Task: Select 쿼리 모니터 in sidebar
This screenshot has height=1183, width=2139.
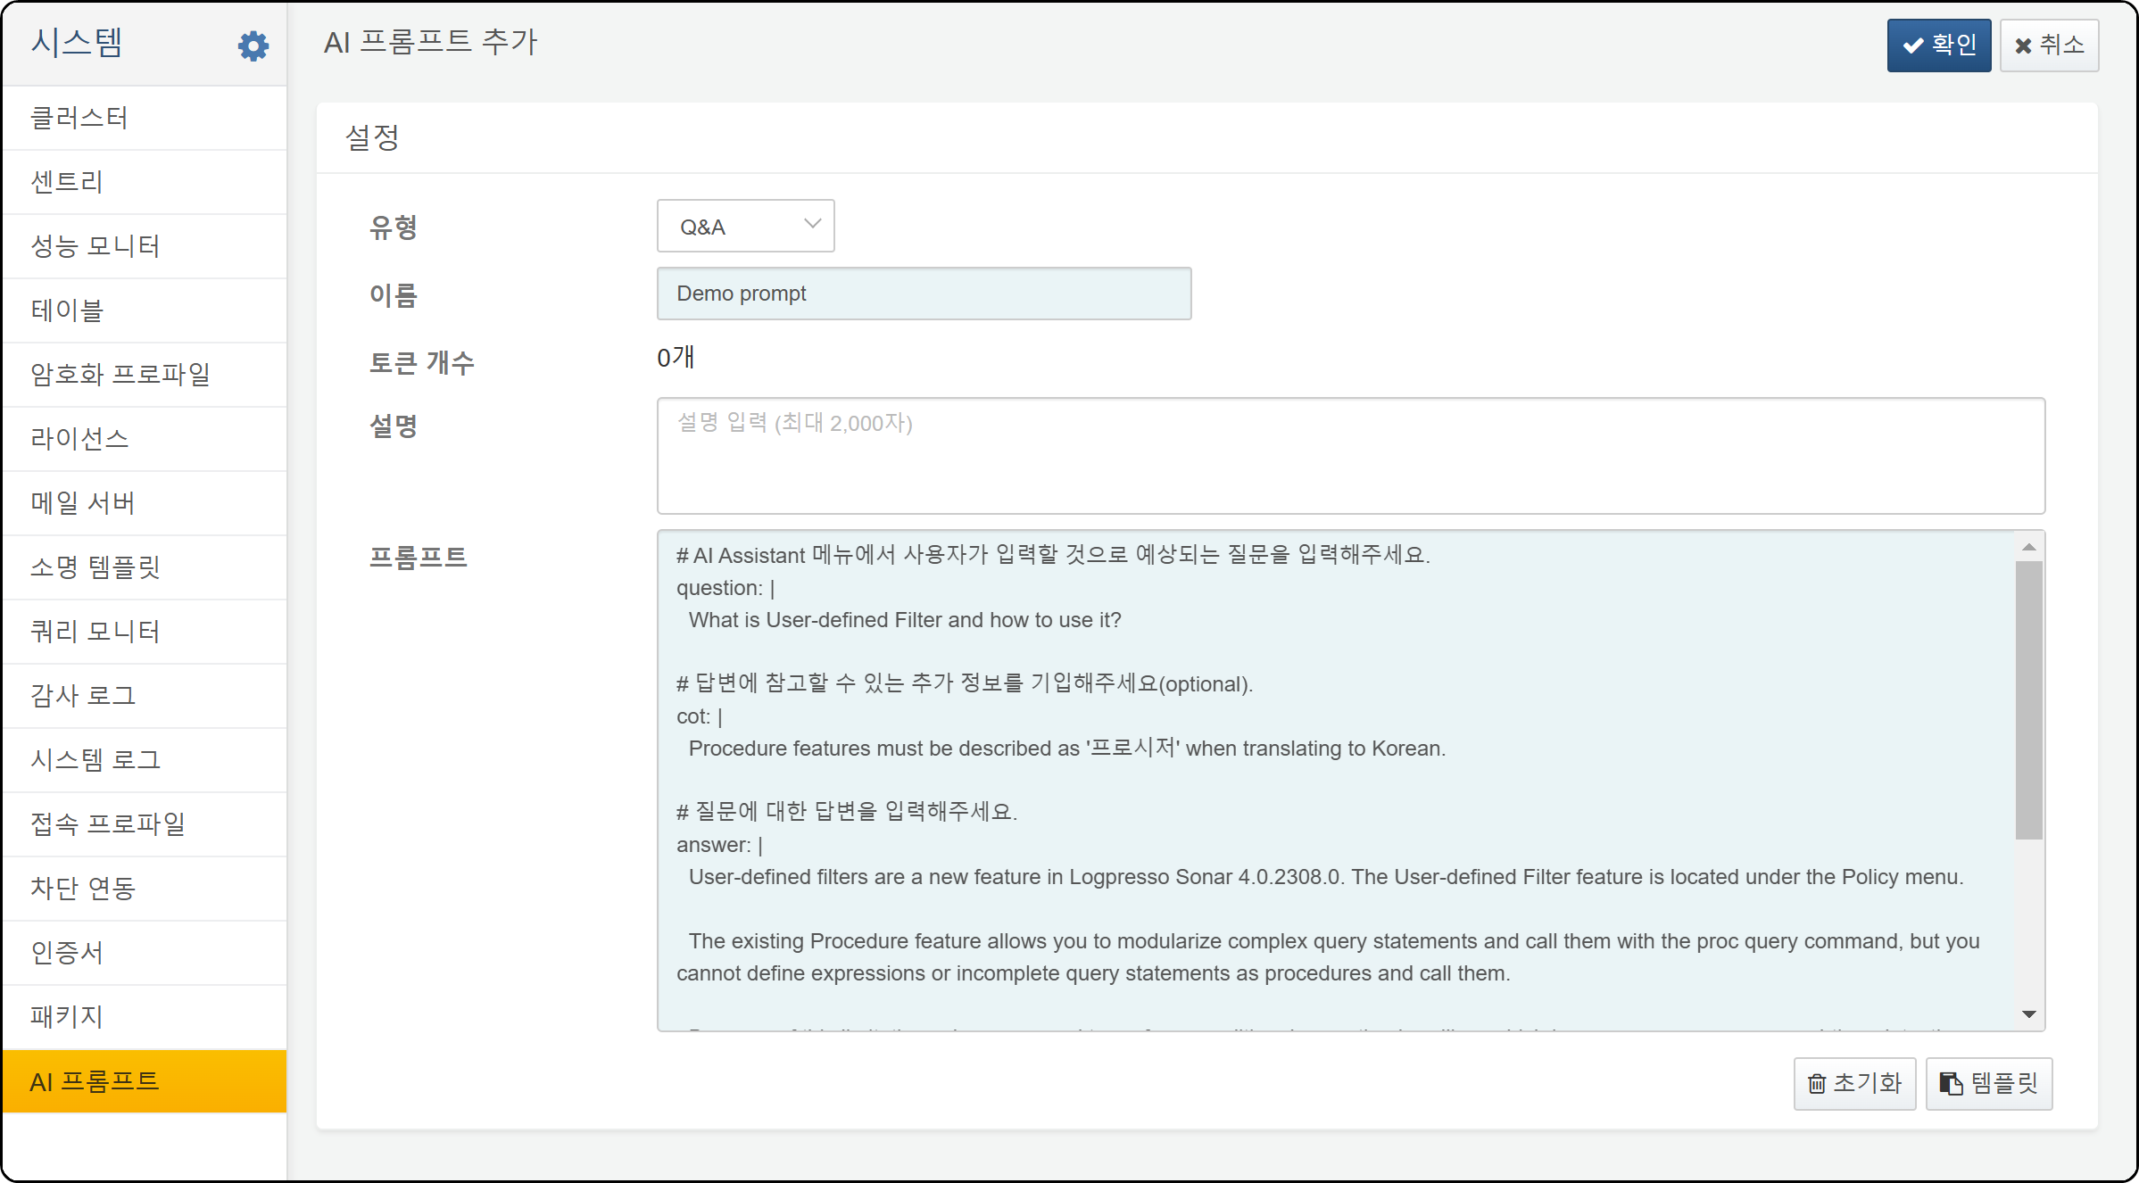Action: (x=145, y=632)
